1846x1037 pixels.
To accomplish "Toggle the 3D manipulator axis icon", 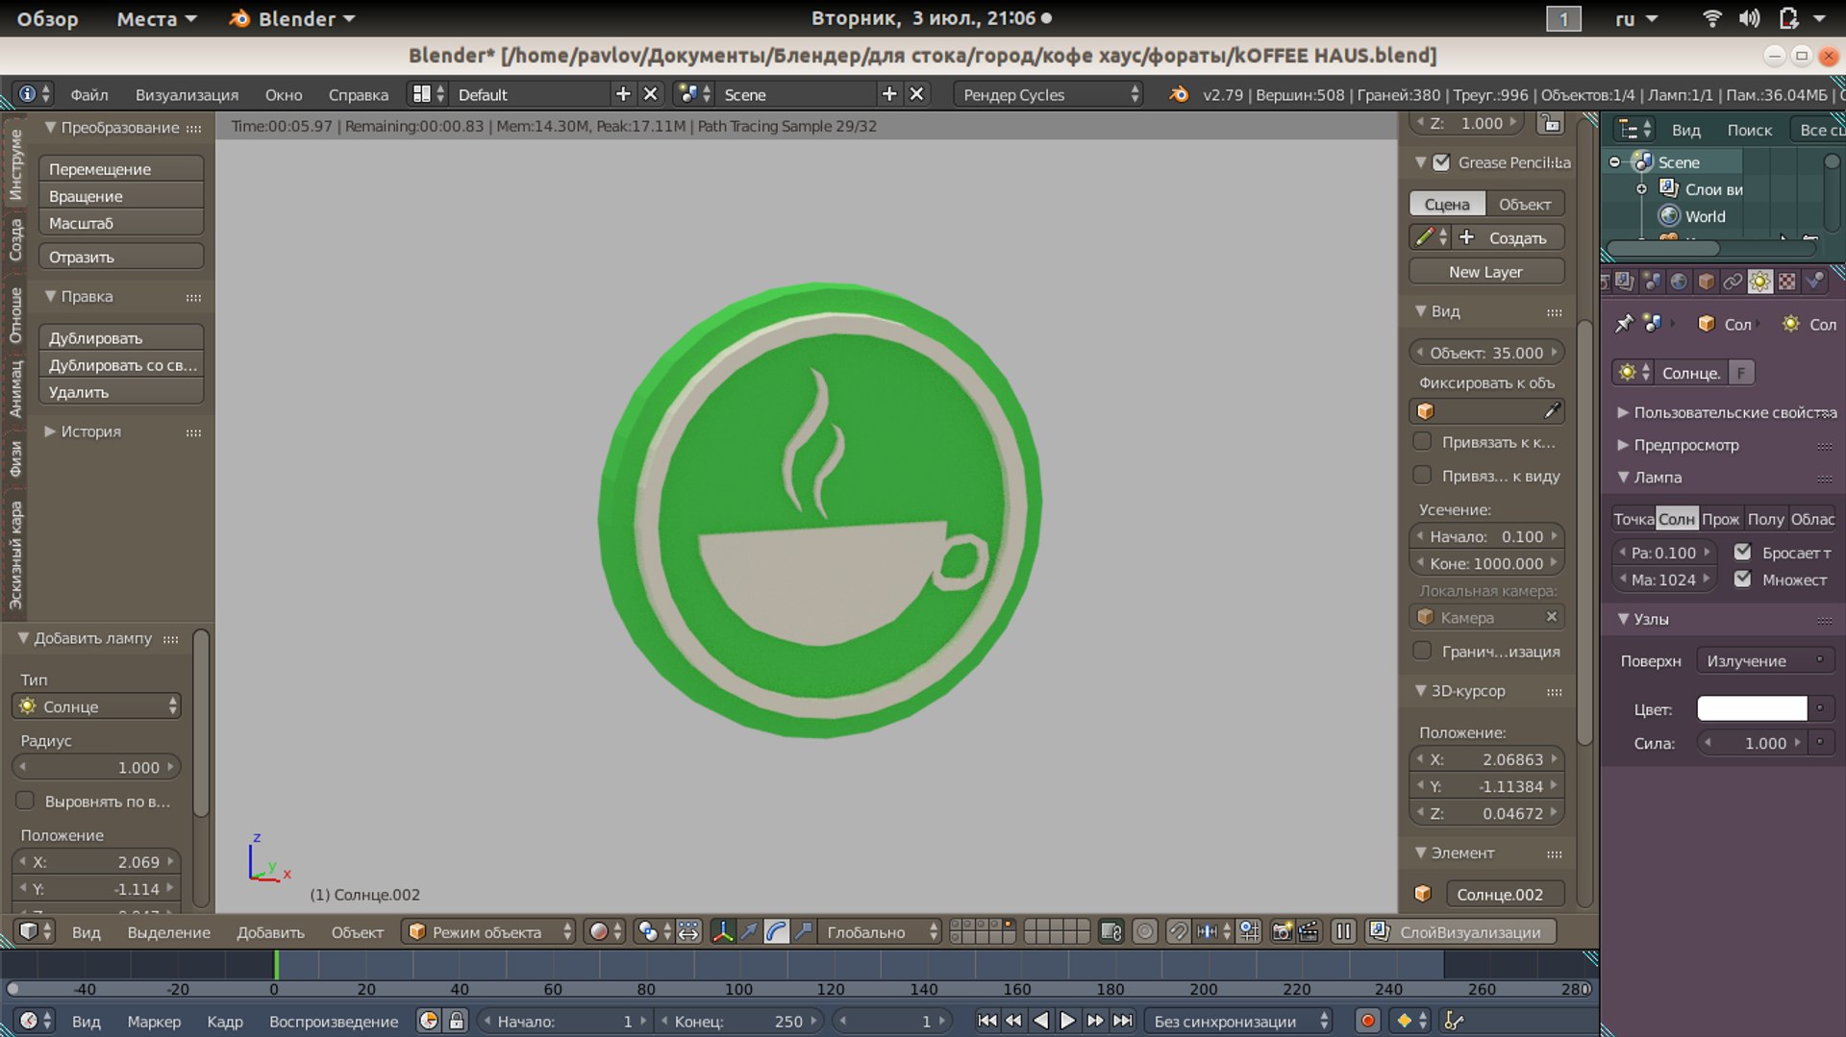I will pyautogui.click(x=723, y=931).
